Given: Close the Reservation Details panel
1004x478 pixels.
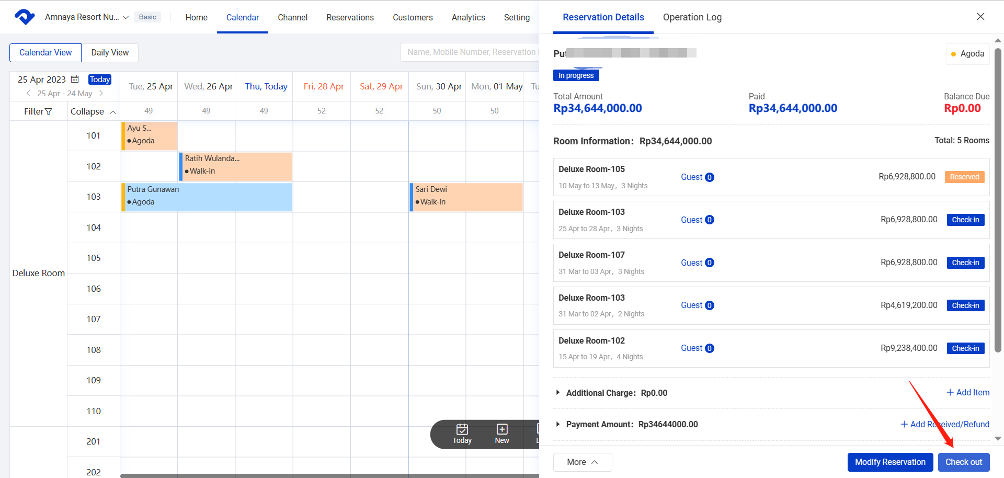Looking at the screenshot, I should (980, 17).
